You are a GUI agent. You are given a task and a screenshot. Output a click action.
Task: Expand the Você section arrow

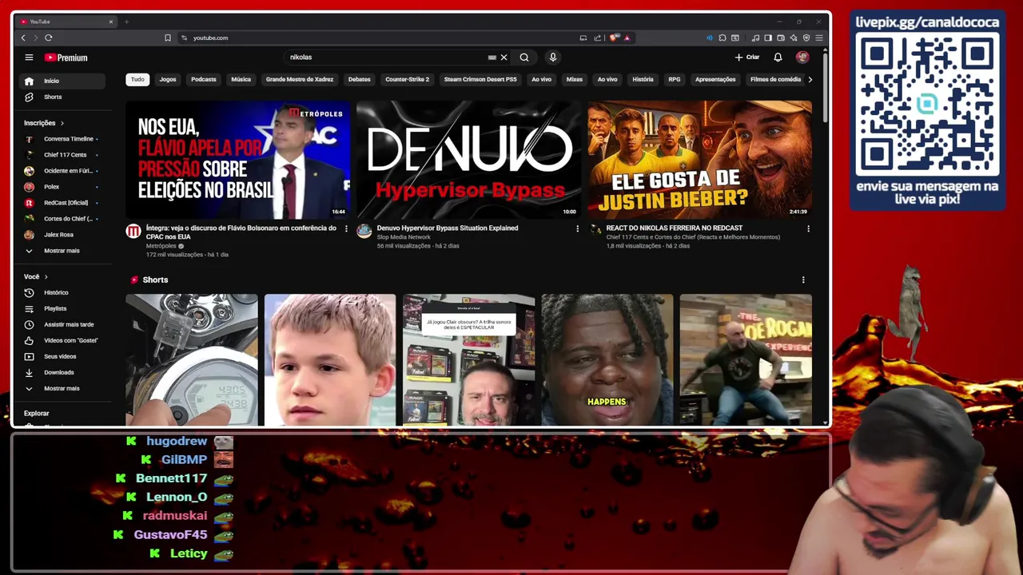click(46, 276)
